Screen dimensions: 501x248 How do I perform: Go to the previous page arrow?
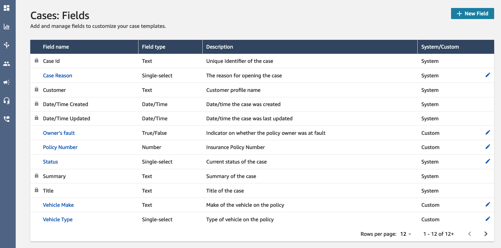pos(470,234)
